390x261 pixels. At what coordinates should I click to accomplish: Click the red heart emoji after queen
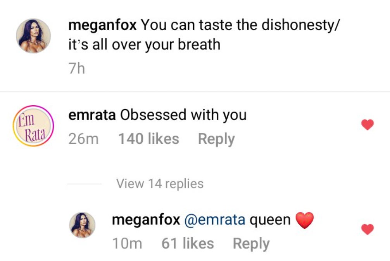(x=304, y=220)
